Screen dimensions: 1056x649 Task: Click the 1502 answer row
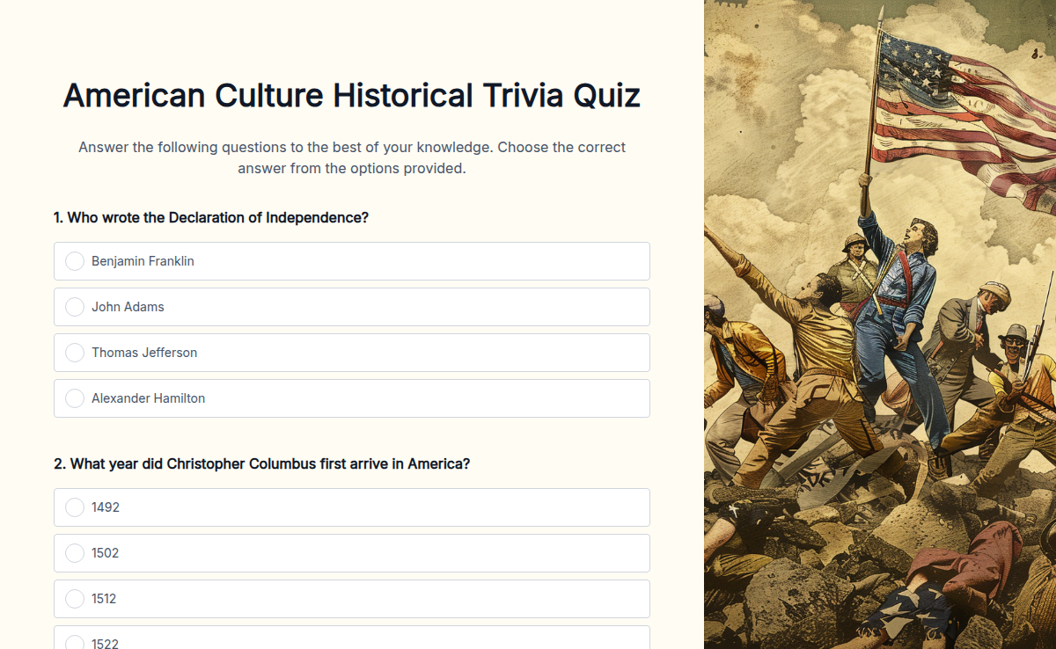(352, 553)
